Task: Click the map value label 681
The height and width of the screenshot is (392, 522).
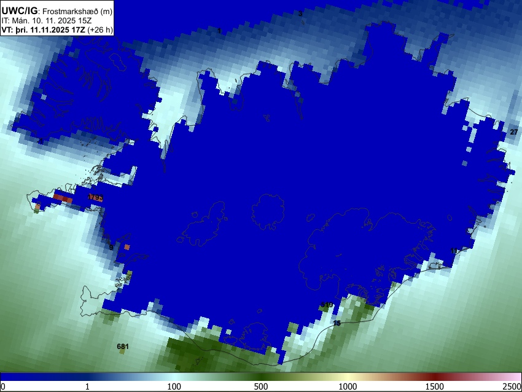Action: point(122,347)
